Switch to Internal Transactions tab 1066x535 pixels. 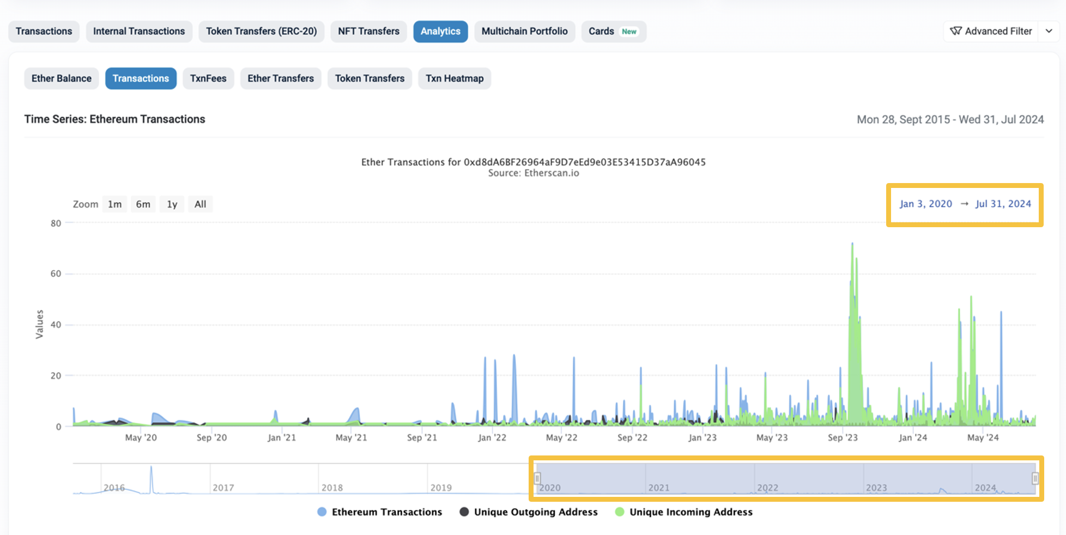[138, 31]
